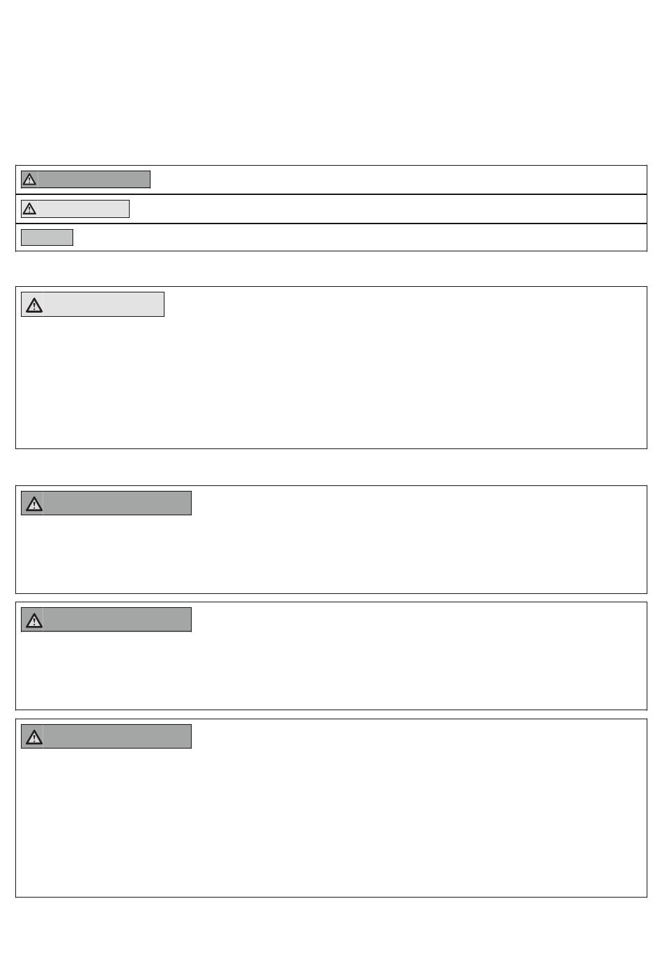Click the warning triangle in the darkest legend label
Viewport: 662px width, 963px height.
(x=29, y=180)
